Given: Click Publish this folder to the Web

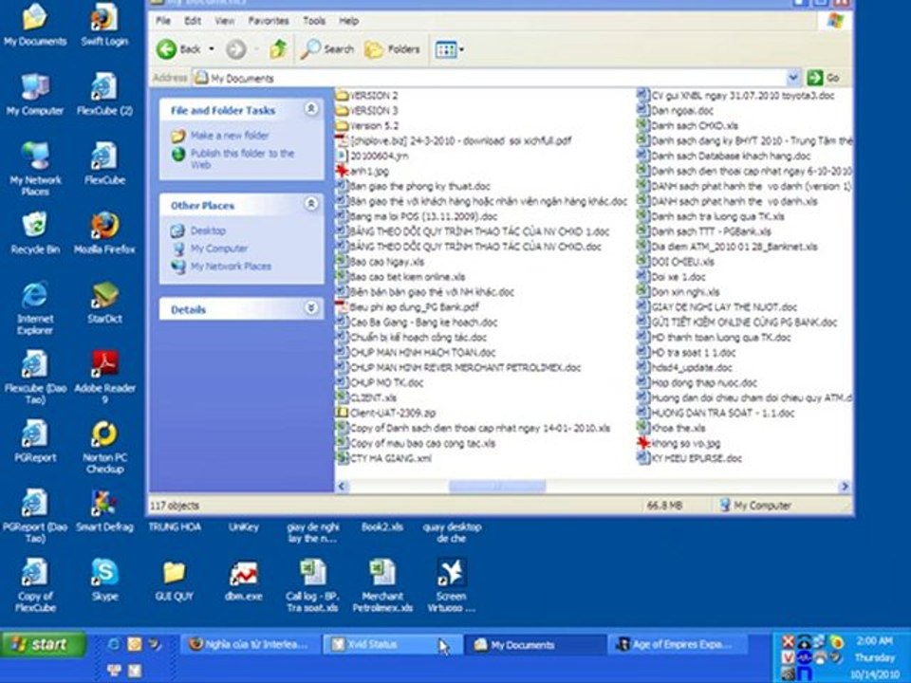Looking at the screenshot, I should pyautogui.click(x=242, y=158).
